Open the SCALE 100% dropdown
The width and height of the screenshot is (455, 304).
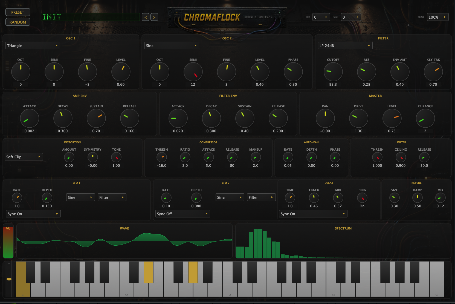(x=437, y=17)
